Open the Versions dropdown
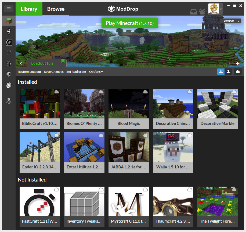The height and width of the screenshot is (232, 246). tap(231, 21)
